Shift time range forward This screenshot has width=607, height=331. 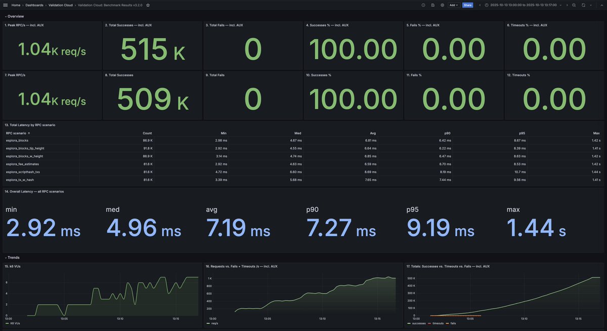click(566, 5)
